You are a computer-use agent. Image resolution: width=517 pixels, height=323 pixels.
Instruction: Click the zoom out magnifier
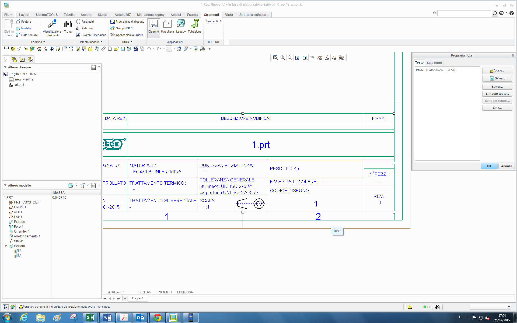(x=290, y=58)
